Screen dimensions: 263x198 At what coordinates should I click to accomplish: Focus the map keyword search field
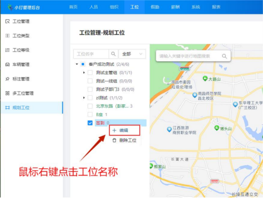coord(189,56)
